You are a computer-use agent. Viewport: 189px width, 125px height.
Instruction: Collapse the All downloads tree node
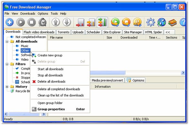(x=7, y=42)
